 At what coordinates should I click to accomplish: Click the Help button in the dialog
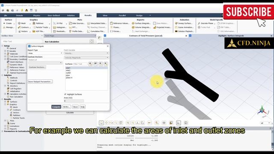coord(83,107)
